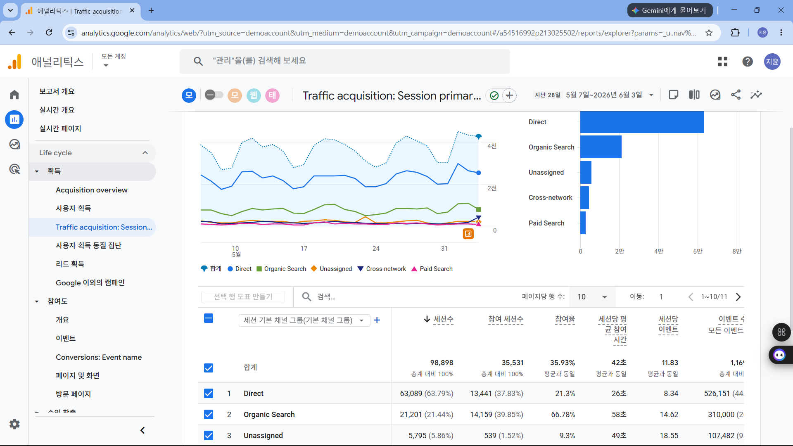This screenshot has width=793, height=446.
Task: Uncheck the Unassigned row checkbox
Action: click(x=209, y=436)
